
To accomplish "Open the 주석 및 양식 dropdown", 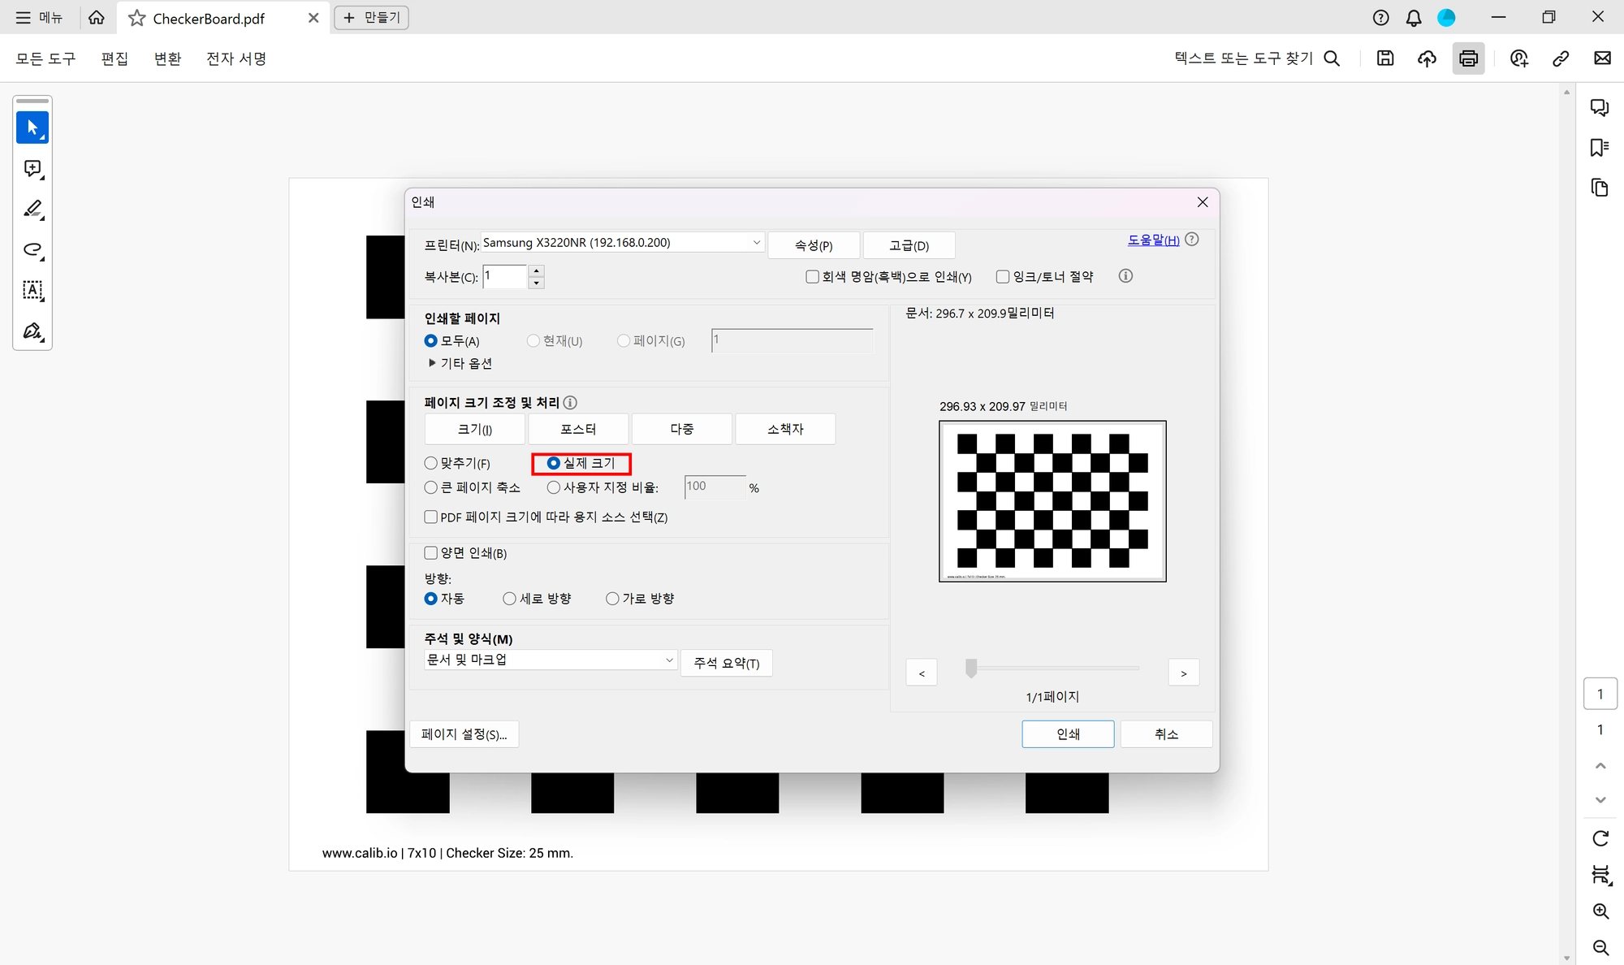I will coord(550,660).
